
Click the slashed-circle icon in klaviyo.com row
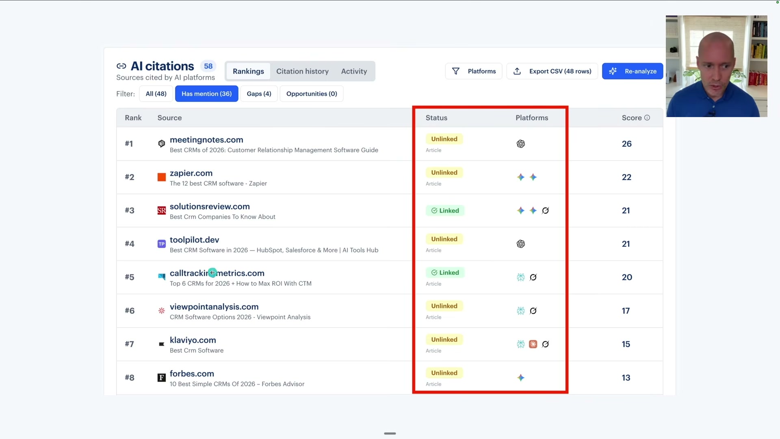[x=546, y=344]
